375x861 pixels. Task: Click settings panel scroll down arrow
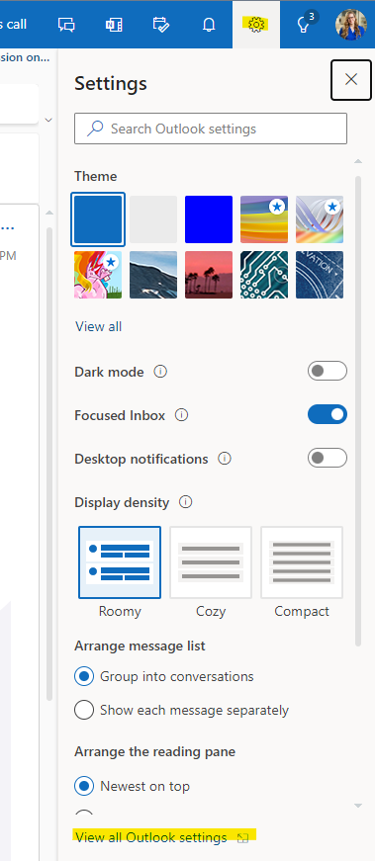click(358, 806)
